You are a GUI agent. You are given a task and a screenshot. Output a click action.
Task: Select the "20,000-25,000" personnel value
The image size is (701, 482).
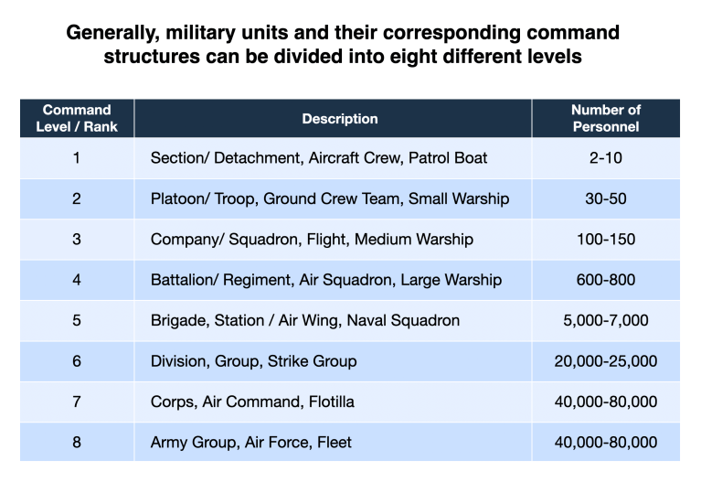click(605, 361)
